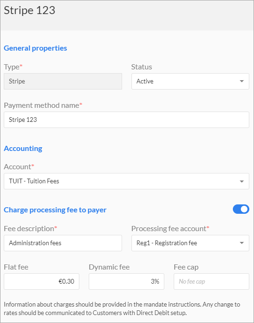Click the Status dropdown arrow icon
The height and width of the screenshot is (323, 254).
pyautogui.click(x=242, y=81)
